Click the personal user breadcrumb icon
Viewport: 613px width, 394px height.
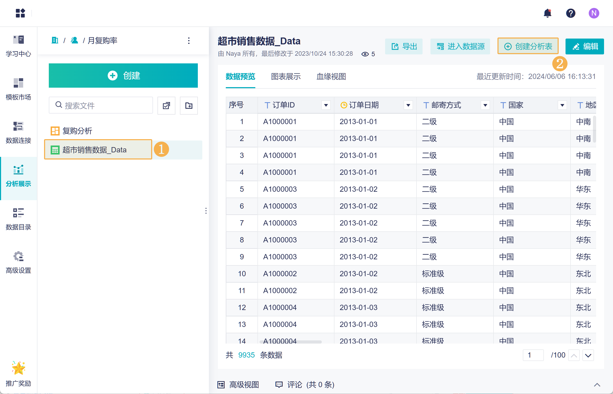[x=74, y=40]
